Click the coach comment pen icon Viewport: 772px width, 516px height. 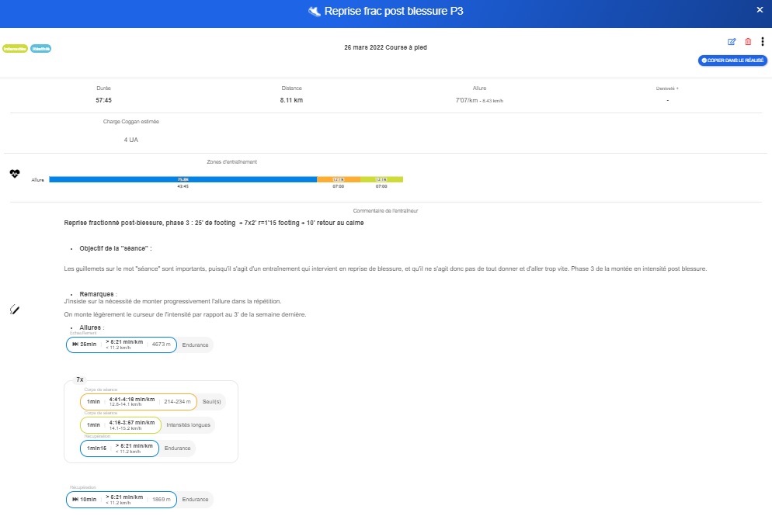coord(15,310)
